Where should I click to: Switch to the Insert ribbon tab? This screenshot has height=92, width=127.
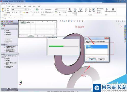click(13, 6)
